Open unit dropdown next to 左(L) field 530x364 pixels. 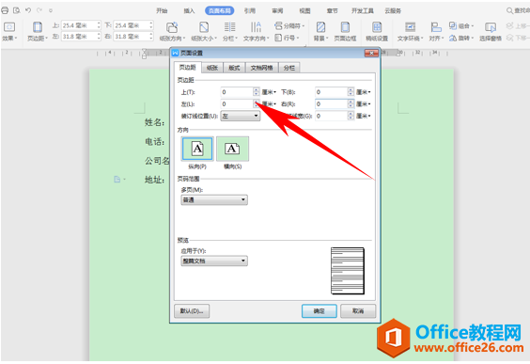(269, 103)
